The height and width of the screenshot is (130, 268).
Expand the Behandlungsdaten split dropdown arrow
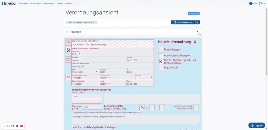pos(198,22)
